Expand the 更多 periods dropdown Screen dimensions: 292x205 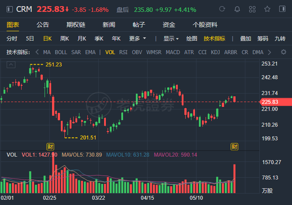138,39
